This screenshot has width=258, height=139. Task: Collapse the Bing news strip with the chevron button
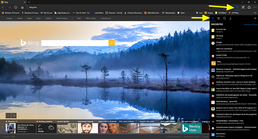8,116
